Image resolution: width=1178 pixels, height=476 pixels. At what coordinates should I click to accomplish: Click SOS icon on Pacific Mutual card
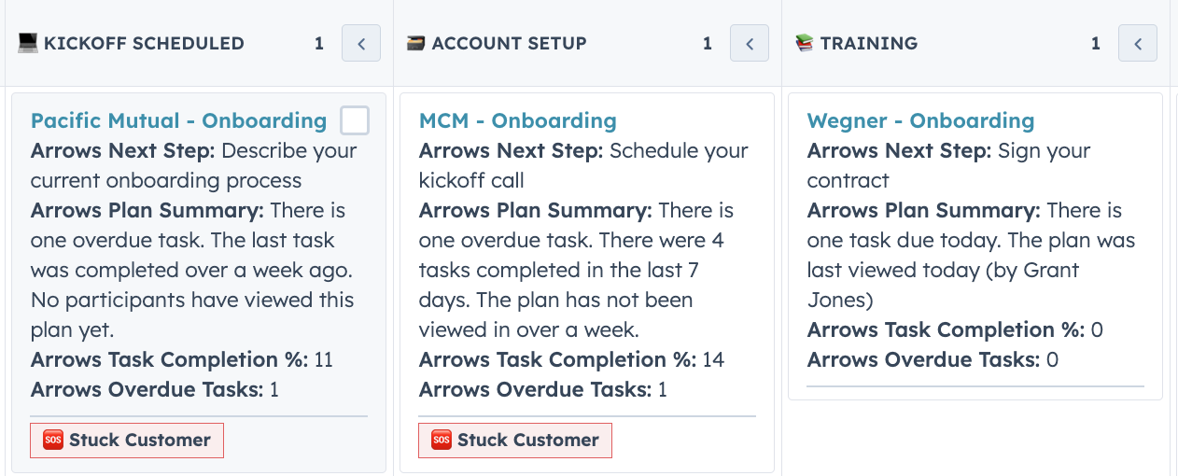click(x=53, y=440)
